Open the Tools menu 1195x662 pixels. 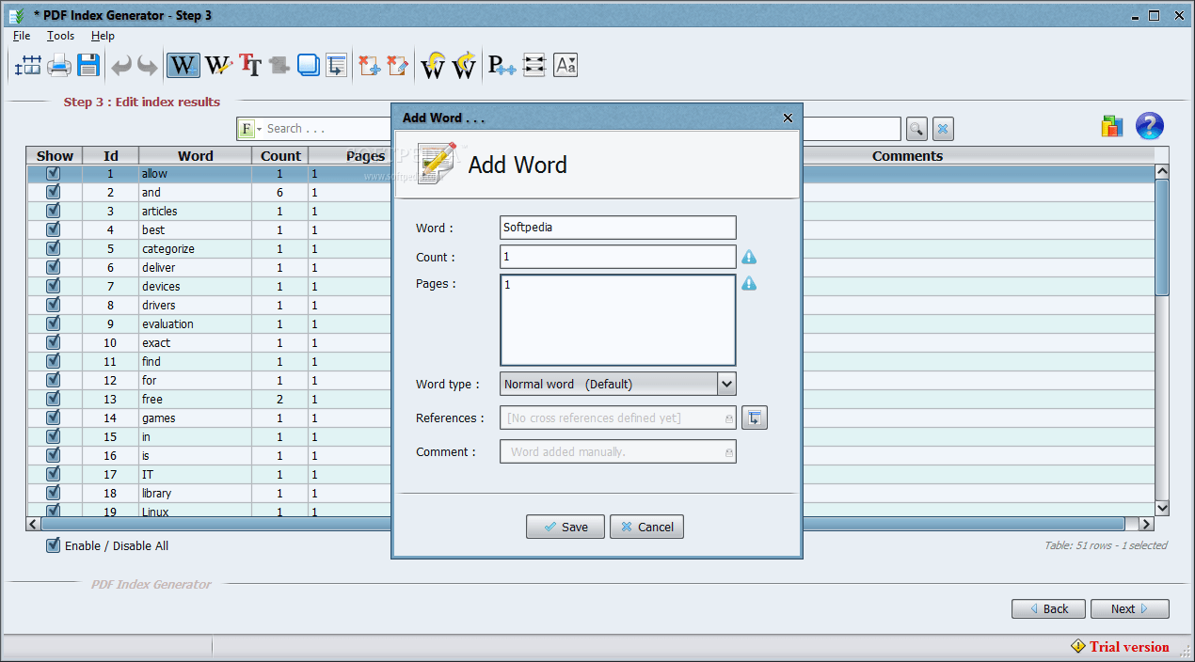click(x=60, y=36)
